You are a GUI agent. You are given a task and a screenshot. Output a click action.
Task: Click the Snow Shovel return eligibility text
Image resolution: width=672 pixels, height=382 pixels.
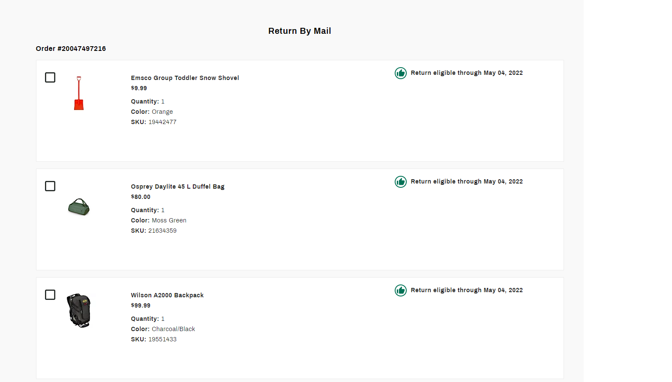(x=467, y=73)
